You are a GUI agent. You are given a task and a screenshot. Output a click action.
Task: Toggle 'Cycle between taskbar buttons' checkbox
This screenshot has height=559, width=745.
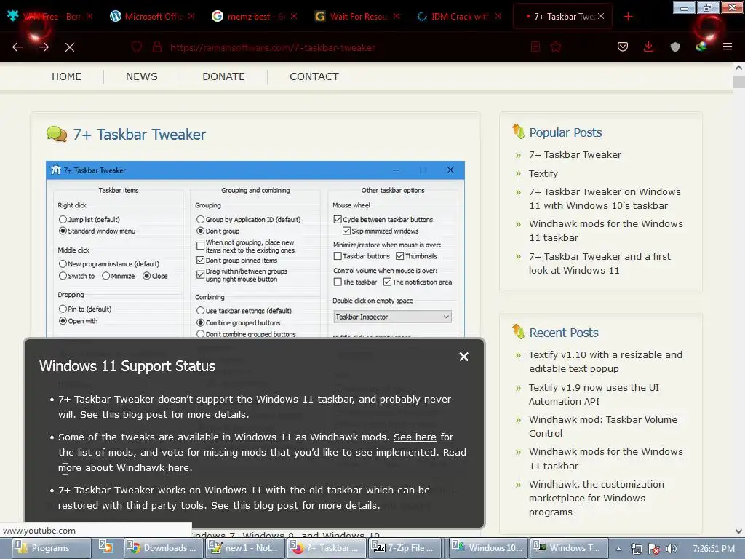(338, 220)
